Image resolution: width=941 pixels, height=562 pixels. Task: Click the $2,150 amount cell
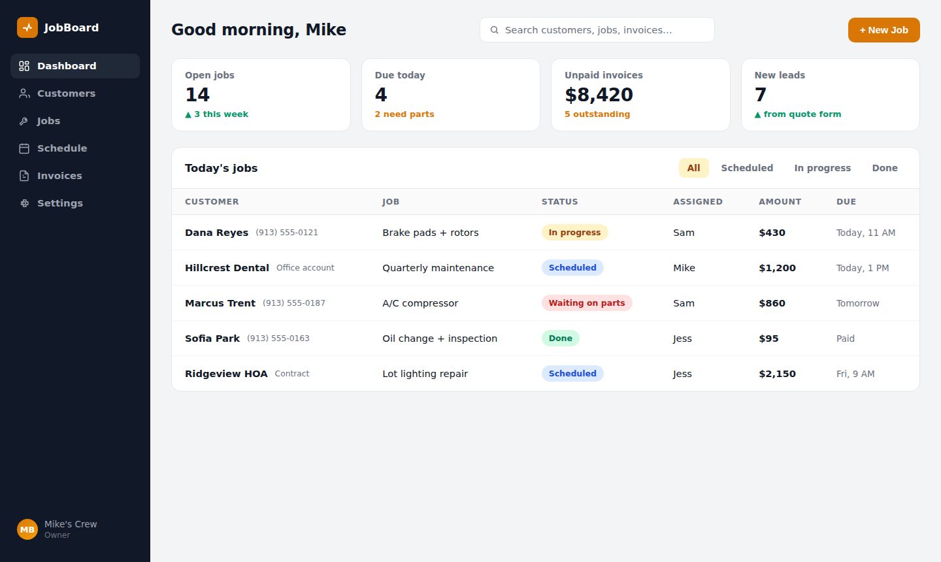pyautogui.click(x=777, y=374)
